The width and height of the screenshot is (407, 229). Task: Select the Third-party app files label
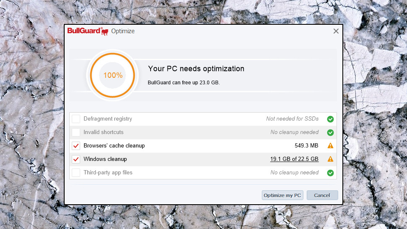pyautogui.click(x=108, y=173)
